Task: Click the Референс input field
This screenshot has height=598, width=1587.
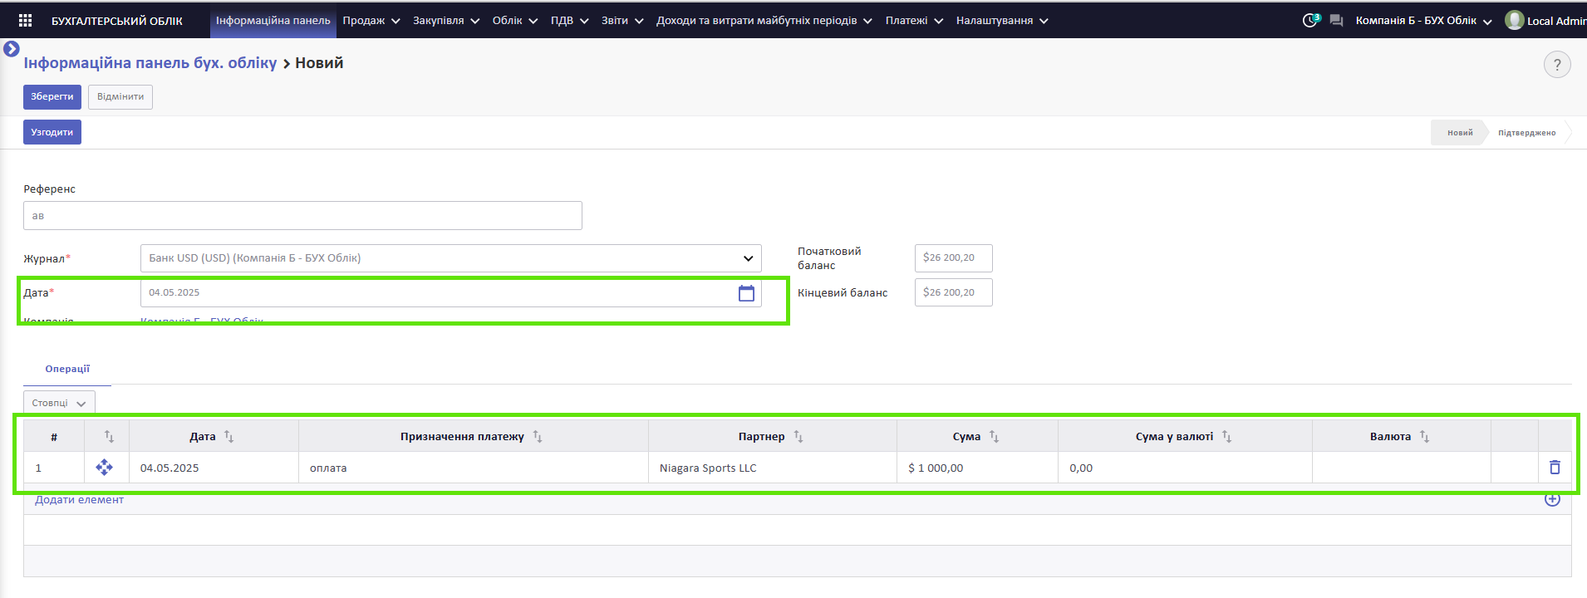Action: point(302,216)
